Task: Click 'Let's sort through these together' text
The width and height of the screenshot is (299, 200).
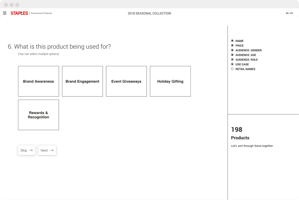Action: point(252,146)
